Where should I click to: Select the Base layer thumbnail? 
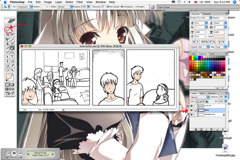[201, 110]
